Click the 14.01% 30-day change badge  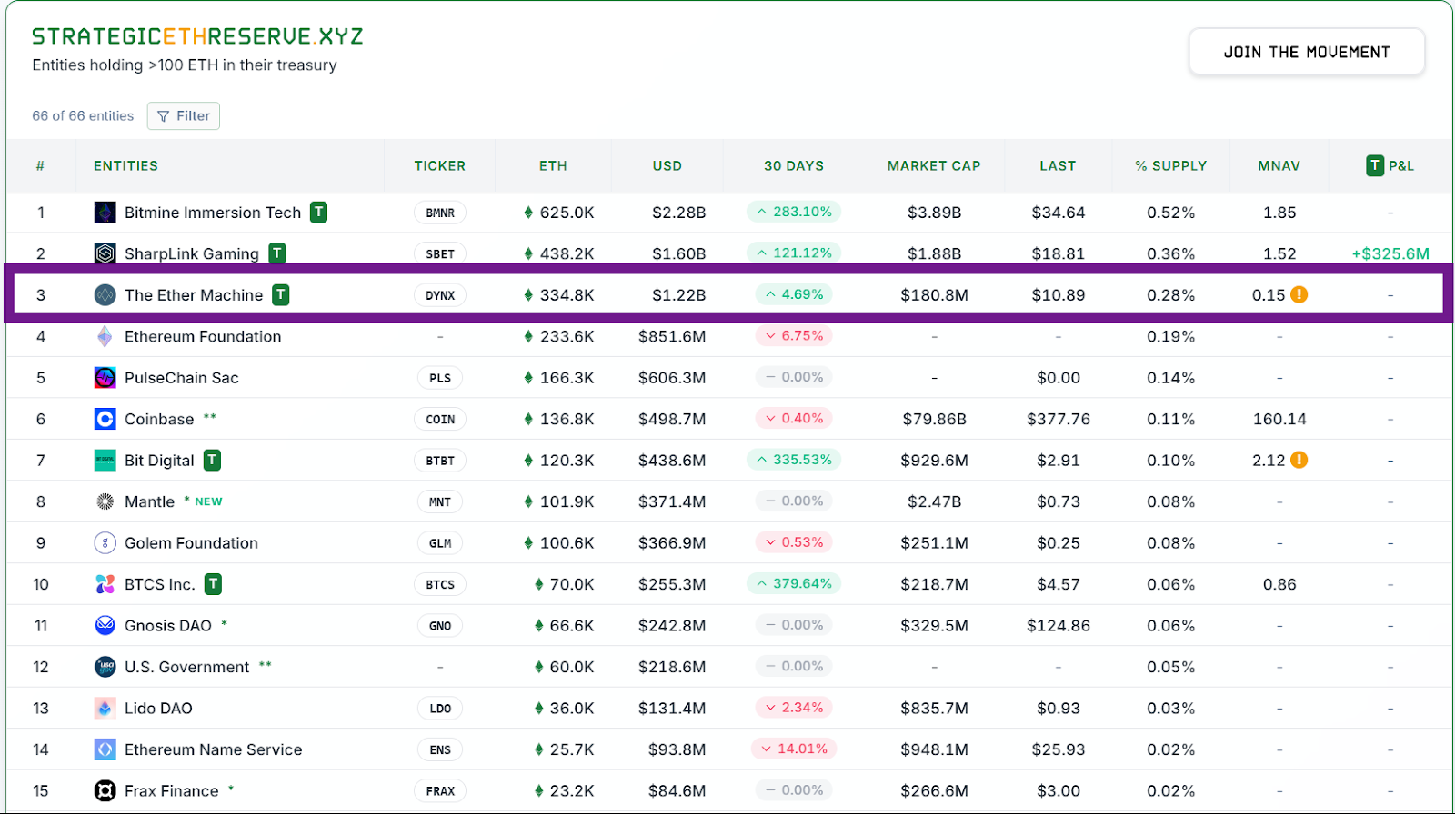click(x=794, y=749)
